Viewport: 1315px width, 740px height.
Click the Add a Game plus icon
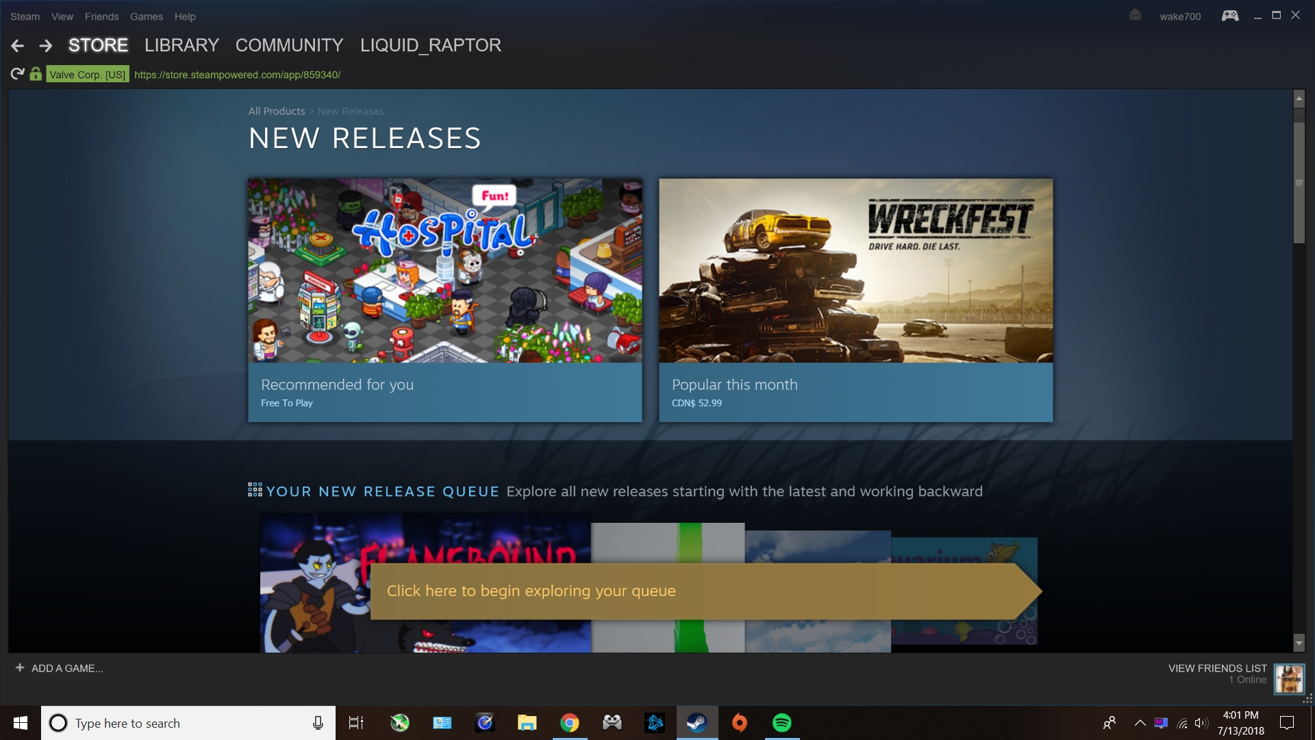[20, 667]
